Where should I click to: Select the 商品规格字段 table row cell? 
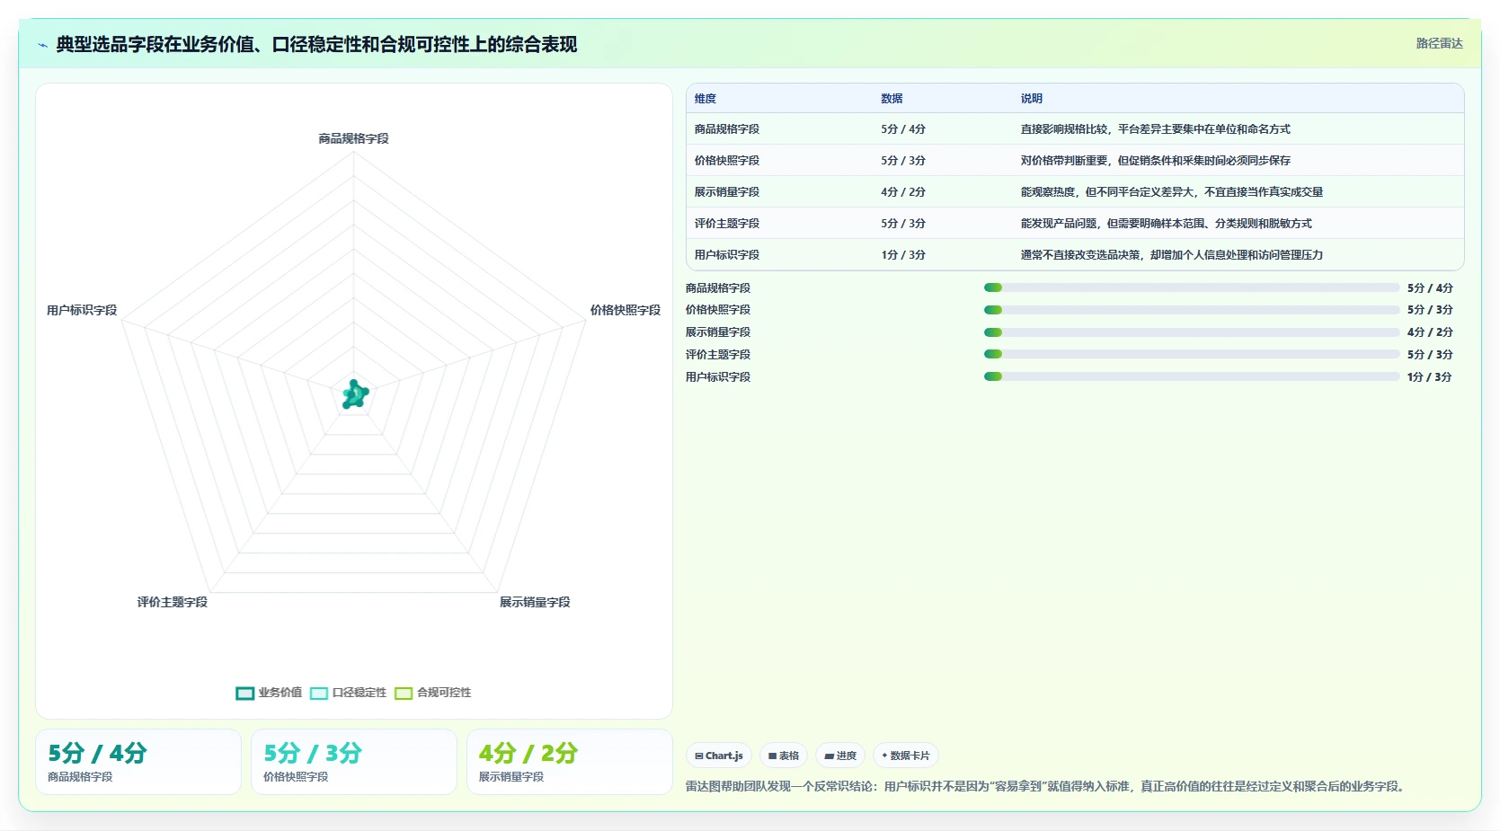[x=727, y=129]
